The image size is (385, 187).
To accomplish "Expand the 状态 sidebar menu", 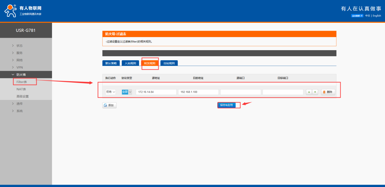I will pyautogui.click(x=19, y=46).
